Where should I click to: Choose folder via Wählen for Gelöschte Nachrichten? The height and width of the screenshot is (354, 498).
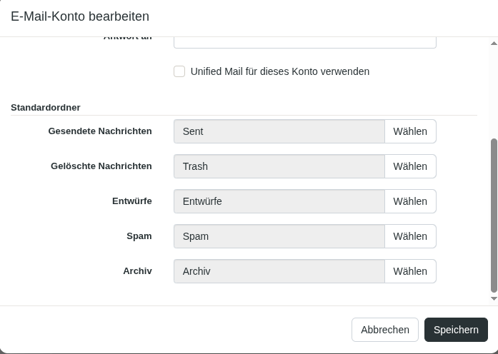pos(410,166)
